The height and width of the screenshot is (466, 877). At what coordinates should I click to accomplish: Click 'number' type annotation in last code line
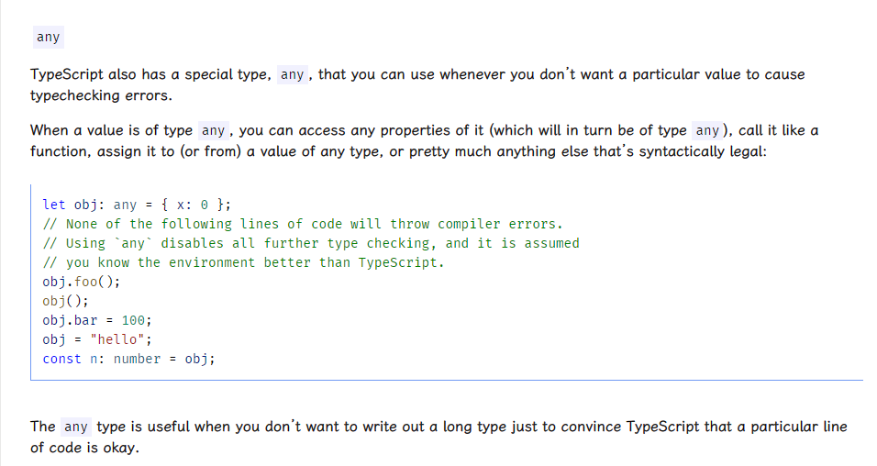click(x=137, y=360)
